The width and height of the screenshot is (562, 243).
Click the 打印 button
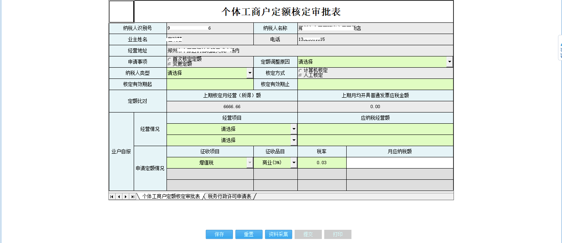point(337,234)
